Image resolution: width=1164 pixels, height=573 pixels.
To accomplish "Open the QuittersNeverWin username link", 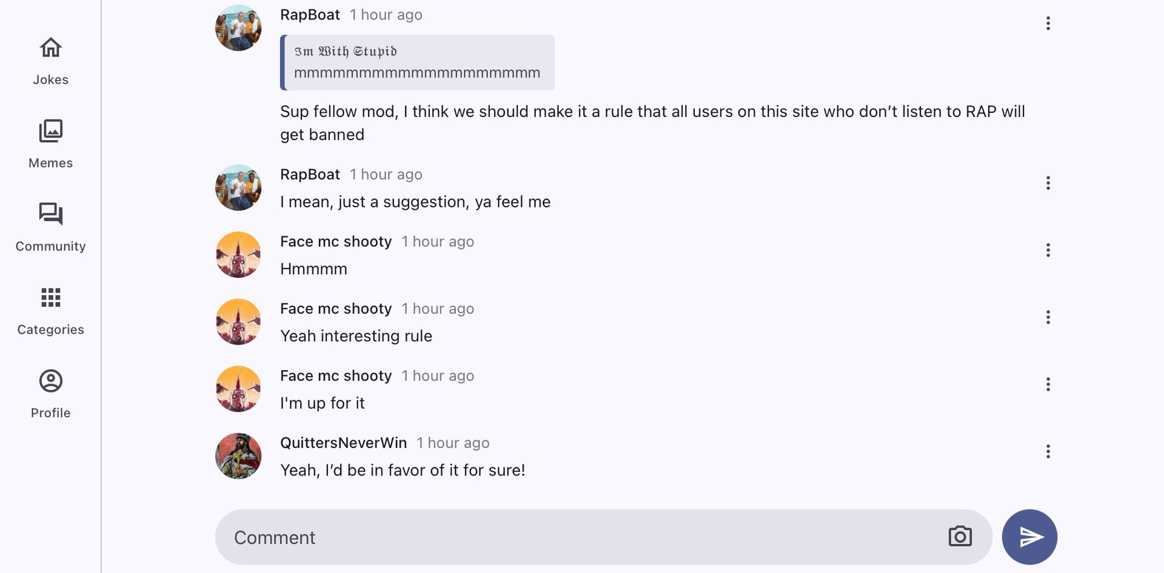I will [x=343, y=443].
